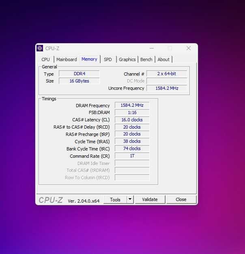Image resolution: width=245 pixels, height=254 pixels.
Task: Click the tRP 20 clocks value
Action: click(x=132, y=134)
